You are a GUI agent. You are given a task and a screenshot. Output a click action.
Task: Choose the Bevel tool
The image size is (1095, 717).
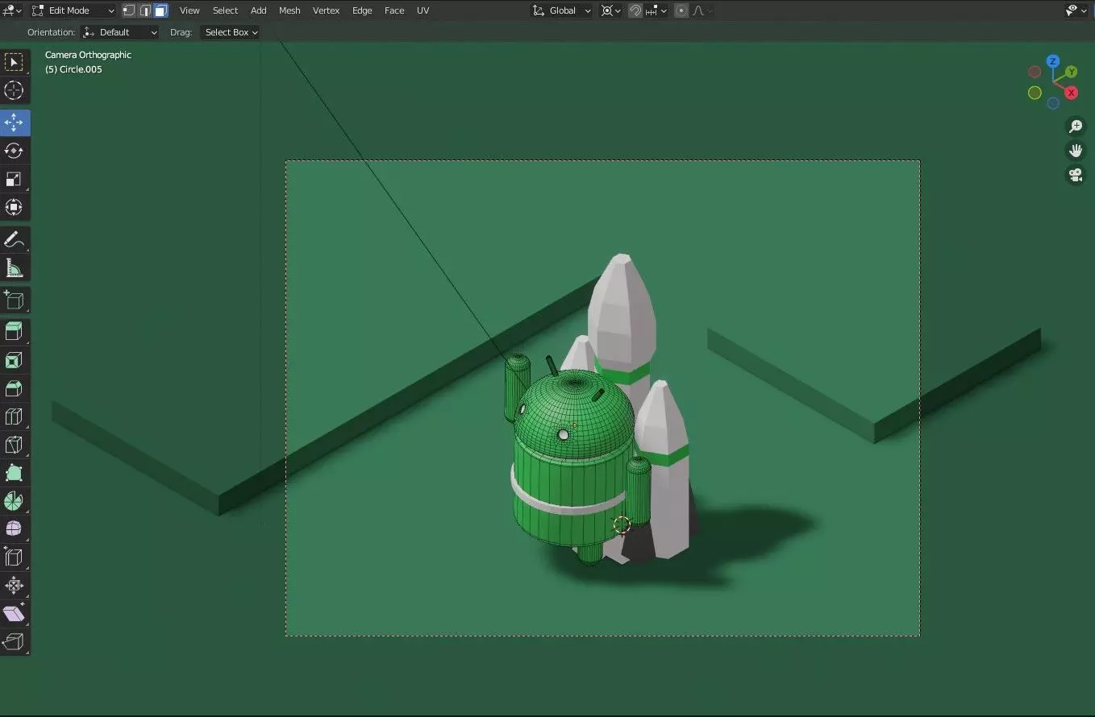[15, 388]
